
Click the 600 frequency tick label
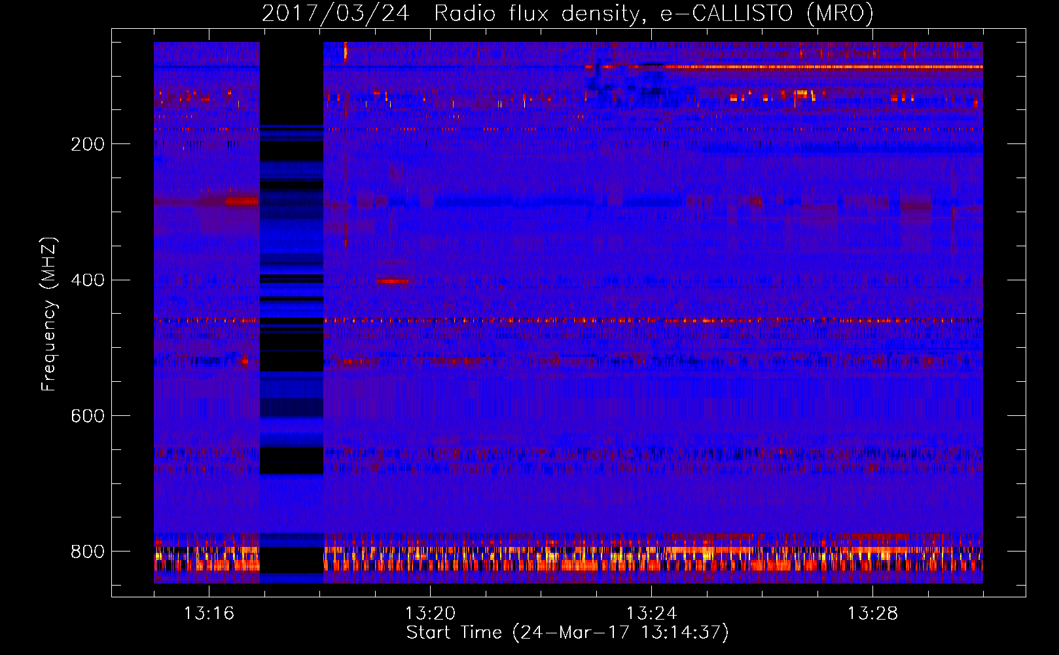pos(87,417)
